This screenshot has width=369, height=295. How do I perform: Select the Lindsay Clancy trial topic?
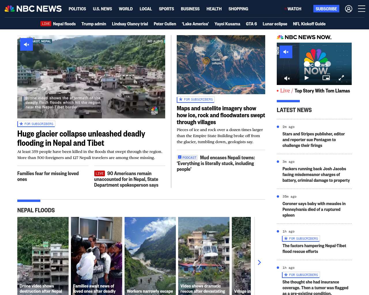(x=130, y=24)
